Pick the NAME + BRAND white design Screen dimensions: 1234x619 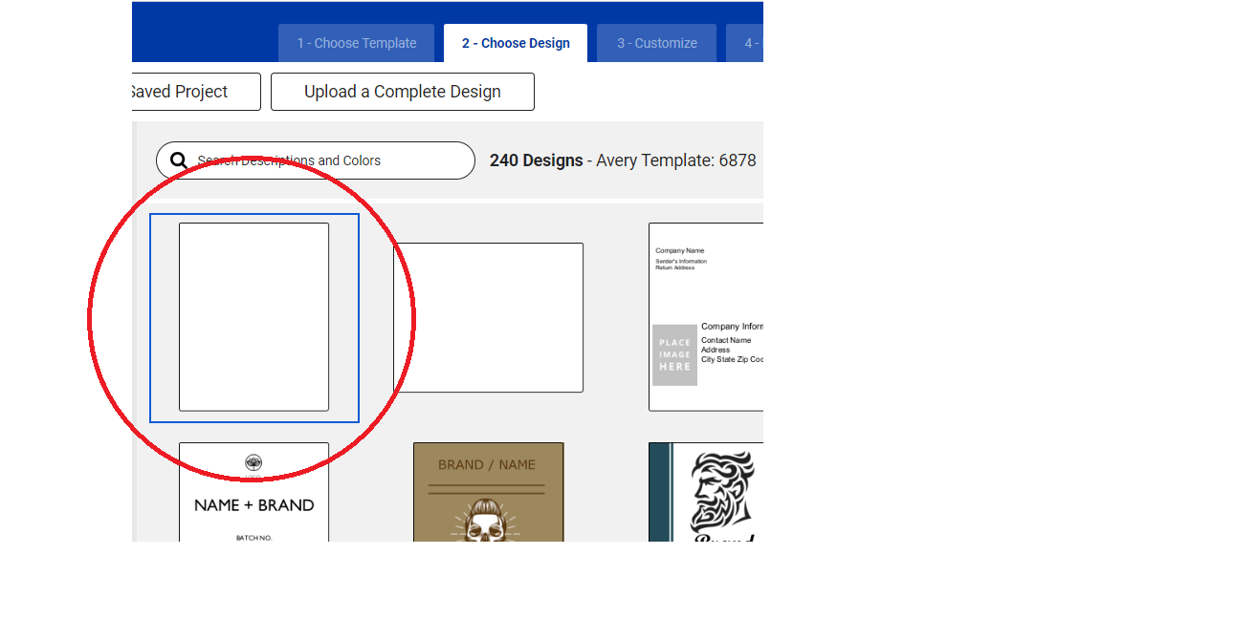(x=254, y=492)
